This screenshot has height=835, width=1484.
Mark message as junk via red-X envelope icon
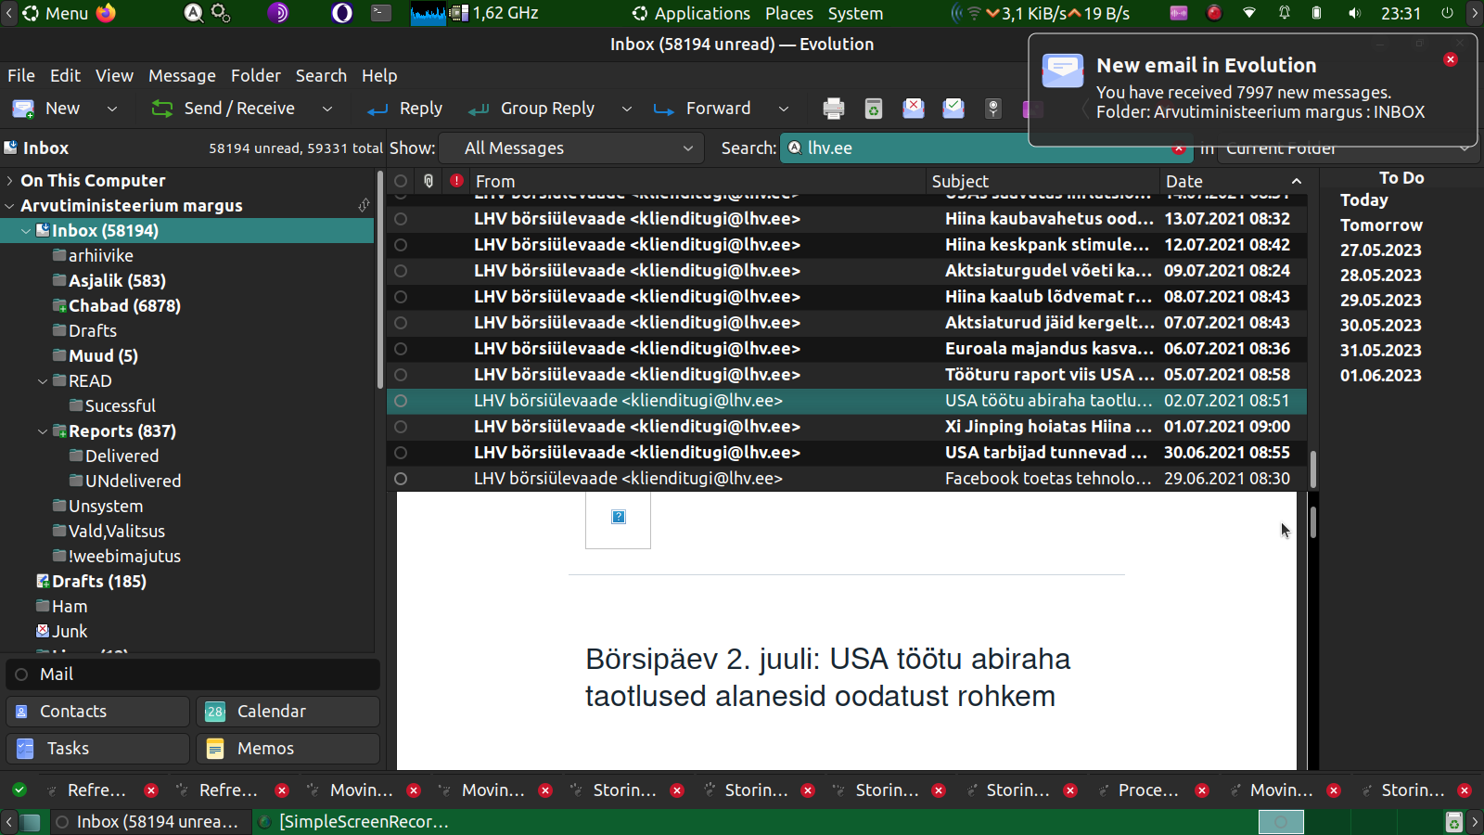(914, 109)
